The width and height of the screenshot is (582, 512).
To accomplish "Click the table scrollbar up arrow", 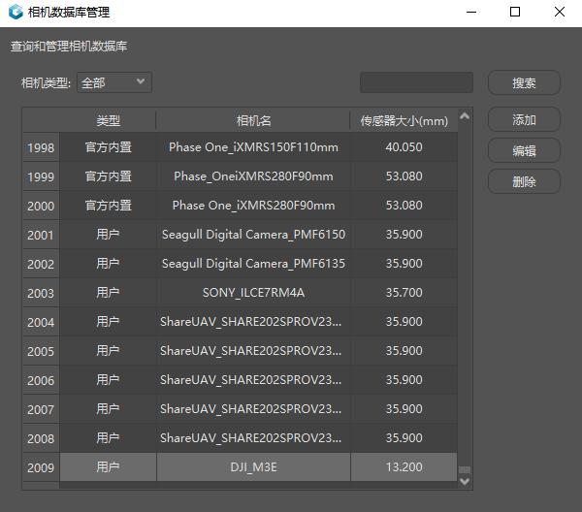I will [x=465, y=116].
